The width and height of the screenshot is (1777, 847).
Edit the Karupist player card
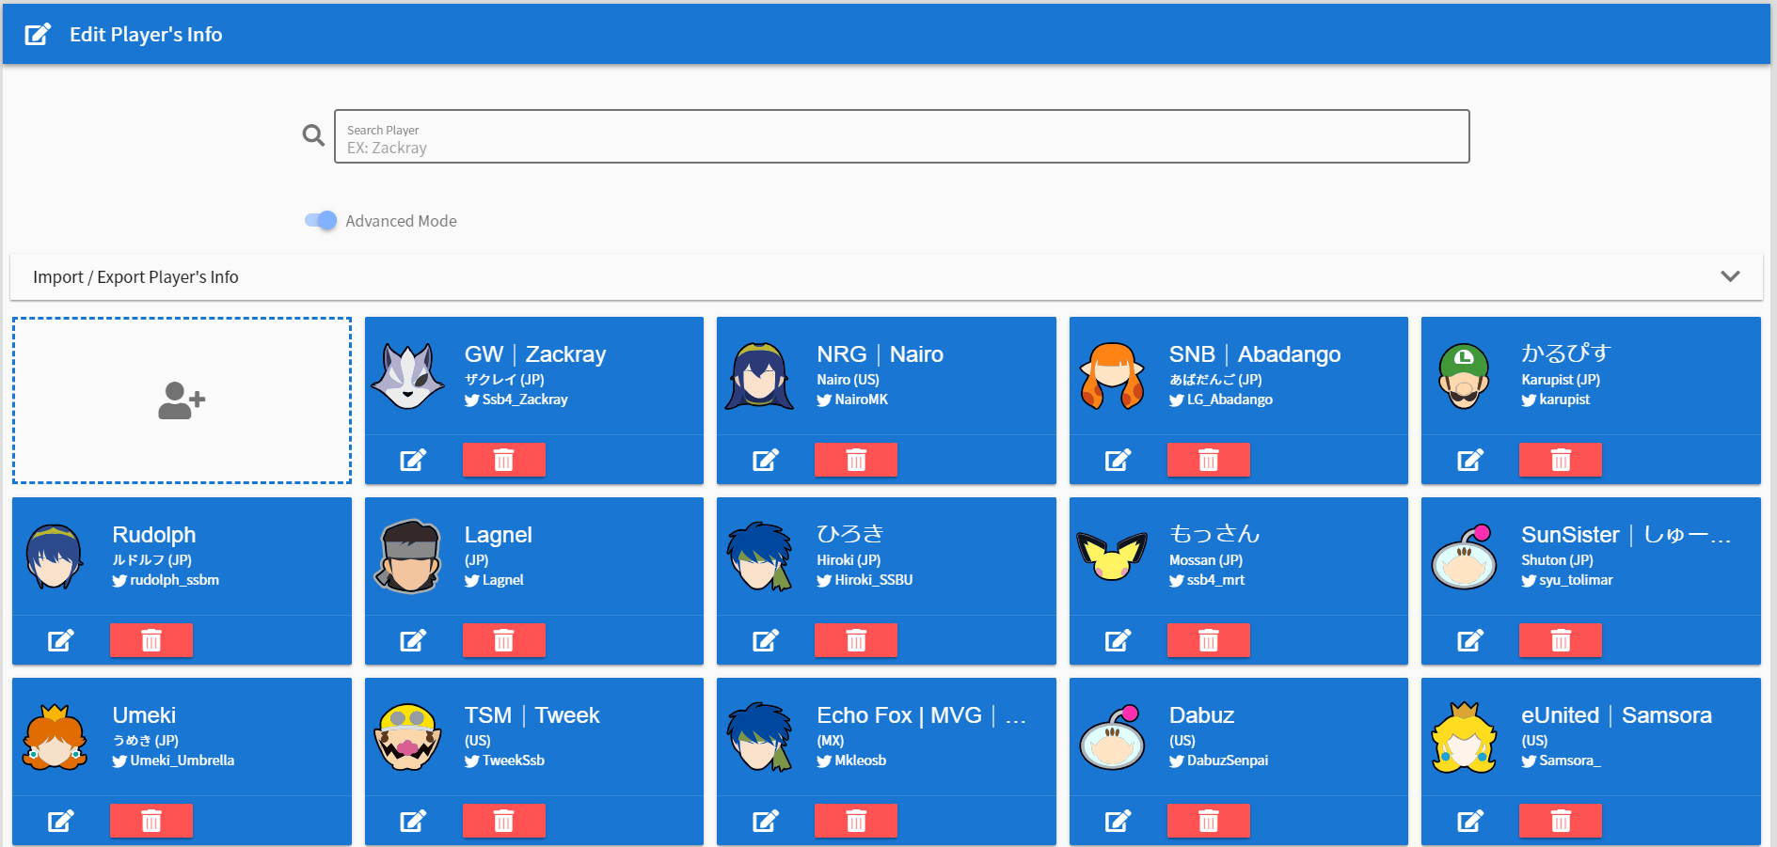1470,460
